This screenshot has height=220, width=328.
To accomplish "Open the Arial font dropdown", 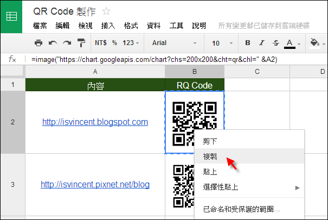I will pyautogui.click(x=174, y=43).
